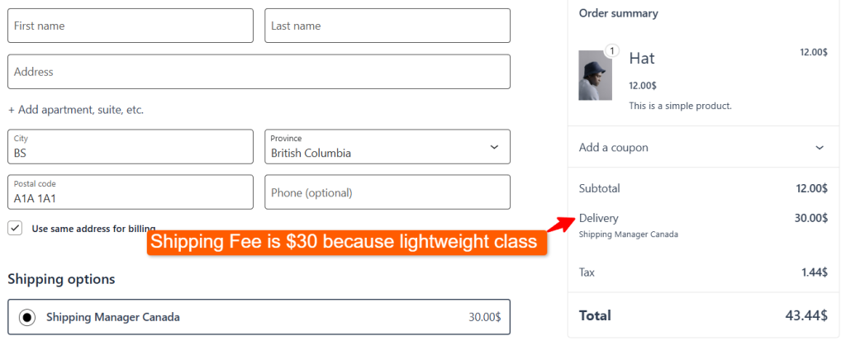Viewport: 846px width, 355px height.
Task: Click the red annotation arrow
Action: (562, 224)
